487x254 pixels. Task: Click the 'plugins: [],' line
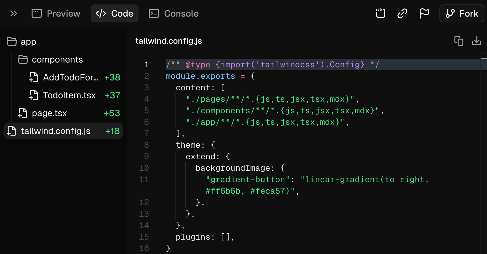pos(205,237)
